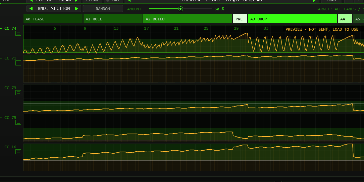Select the A2 BUILD section
364x182 pixels.
[x=188, y=19]
